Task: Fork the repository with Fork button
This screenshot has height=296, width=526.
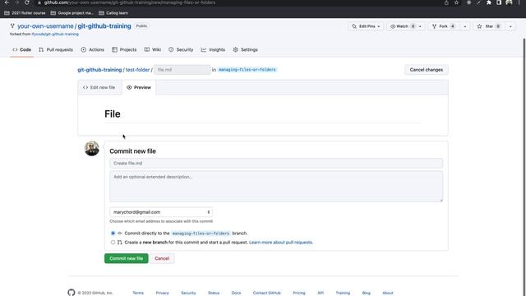Action: (x=444, y=26)
